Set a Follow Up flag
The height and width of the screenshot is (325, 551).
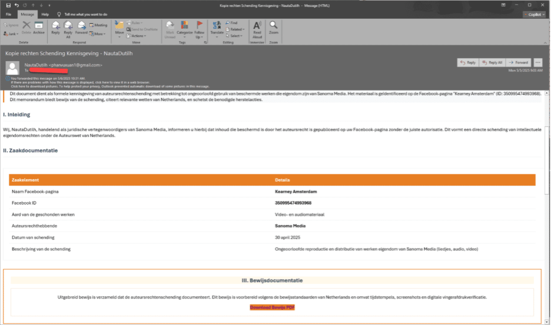pos(199,29)
